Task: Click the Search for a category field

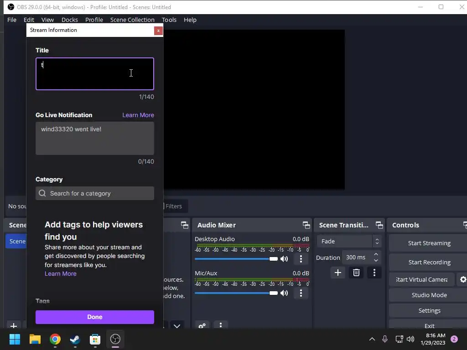Action: point(95,193)
